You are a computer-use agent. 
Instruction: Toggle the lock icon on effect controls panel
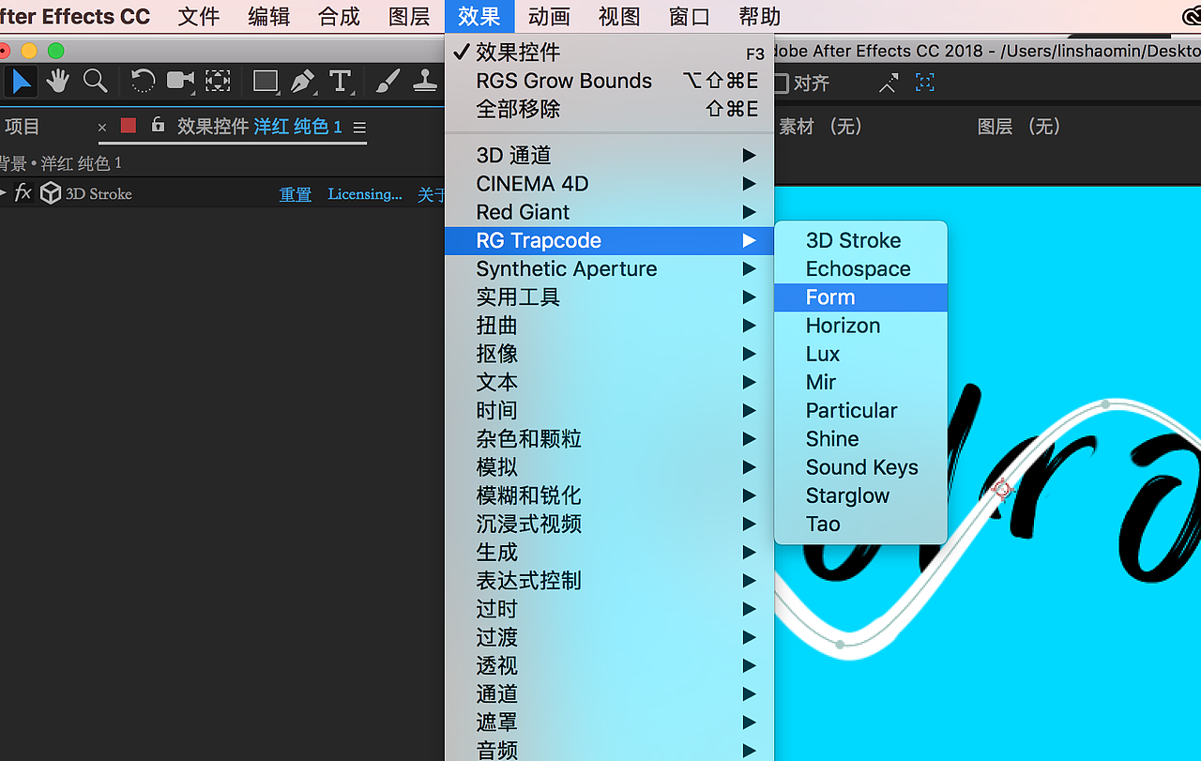[x=158, y=125]
